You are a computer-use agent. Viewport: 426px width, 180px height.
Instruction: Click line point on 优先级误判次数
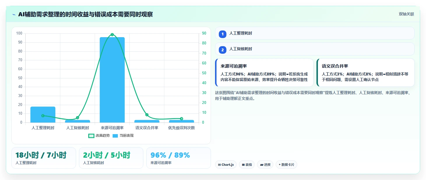click(x=182, y=118)
